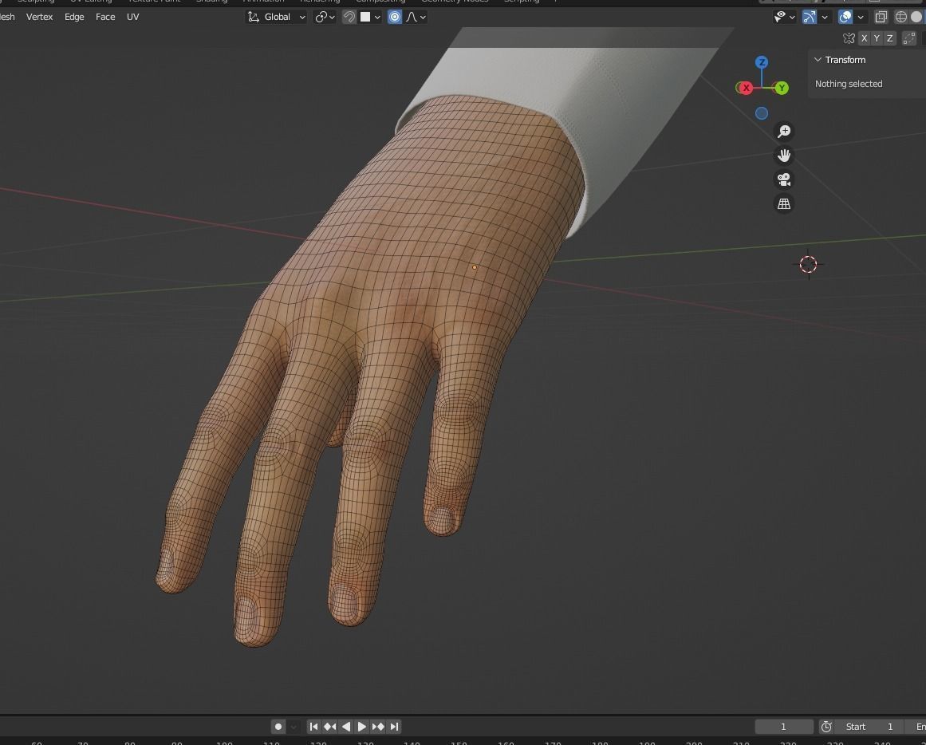Toggle auto merge vertices icon

[x=909, y=38]
